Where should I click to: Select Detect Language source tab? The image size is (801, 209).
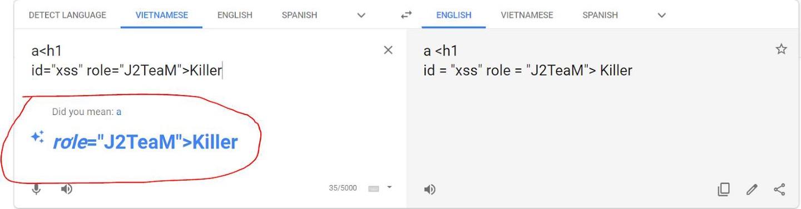67,15
